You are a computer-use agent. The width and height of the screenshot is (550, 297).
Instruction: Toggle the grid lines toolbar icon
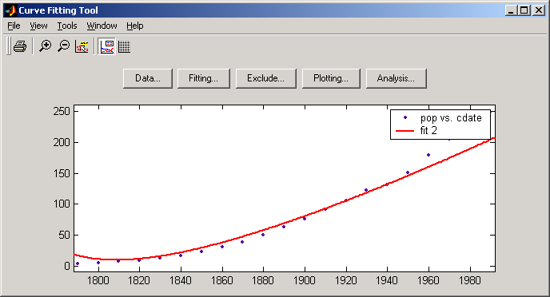(x=124, y=46)
